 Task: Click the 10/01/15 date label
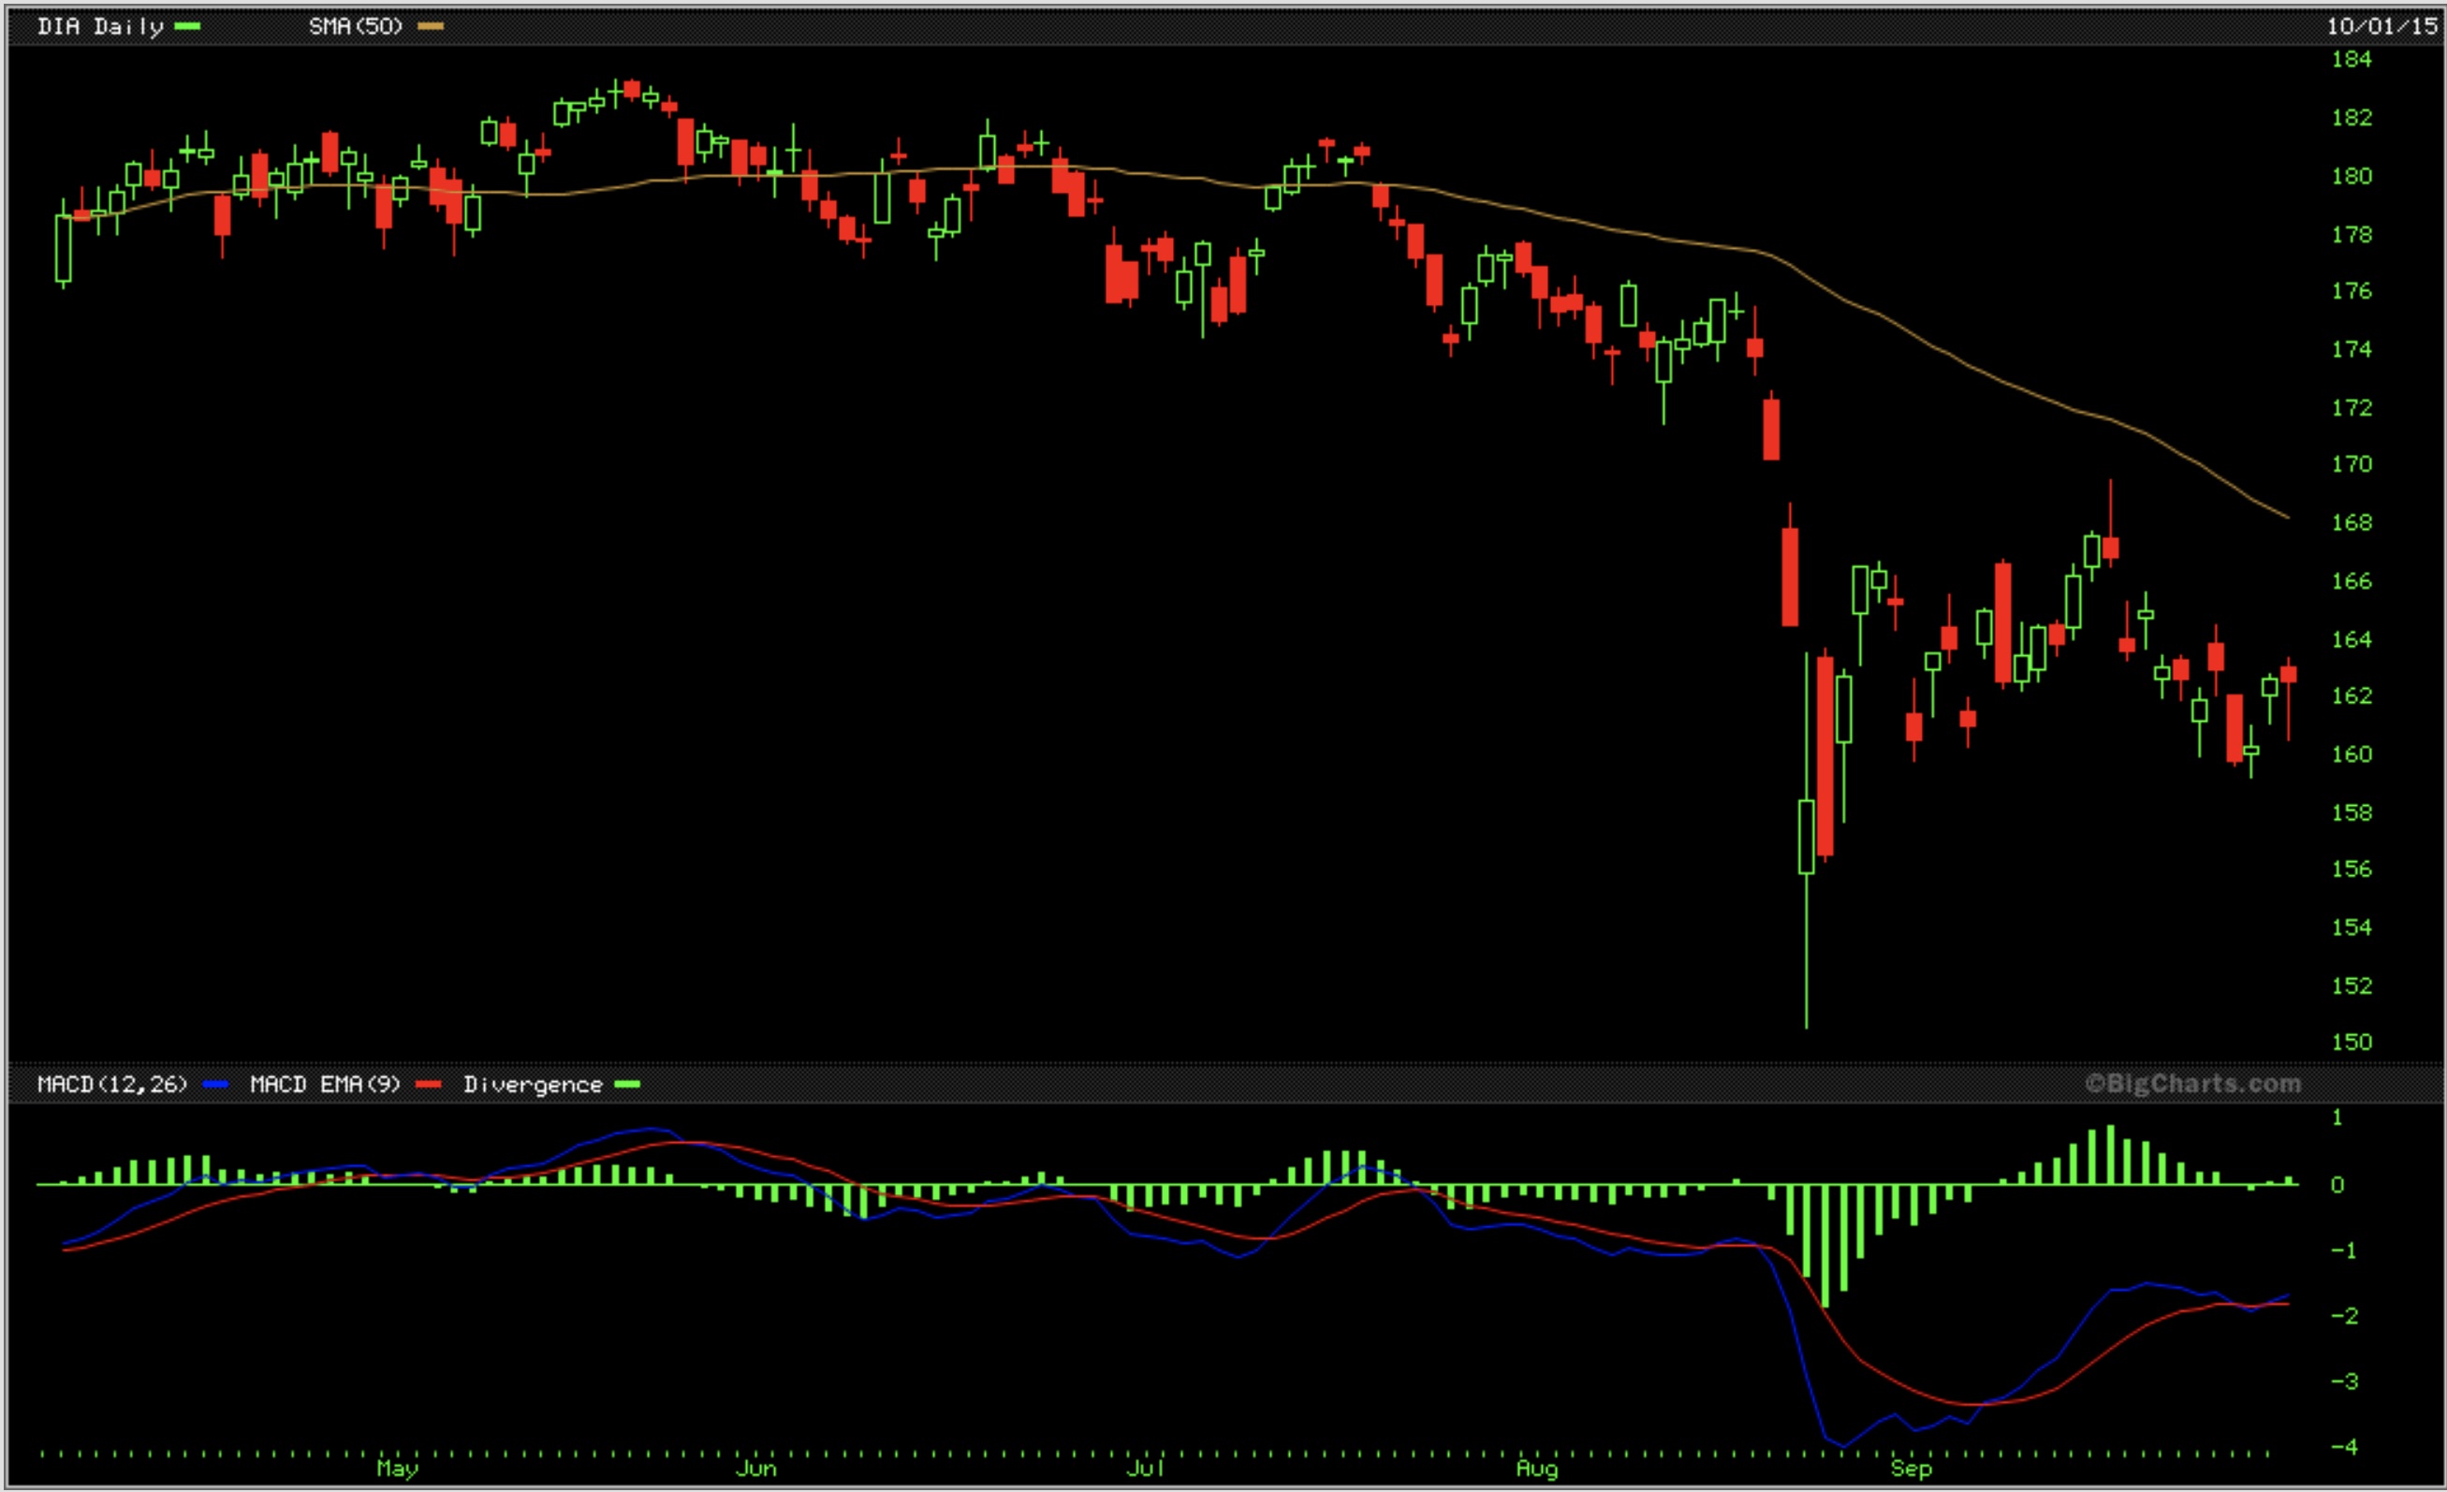pyautogui.click(x=2382, y=27)
